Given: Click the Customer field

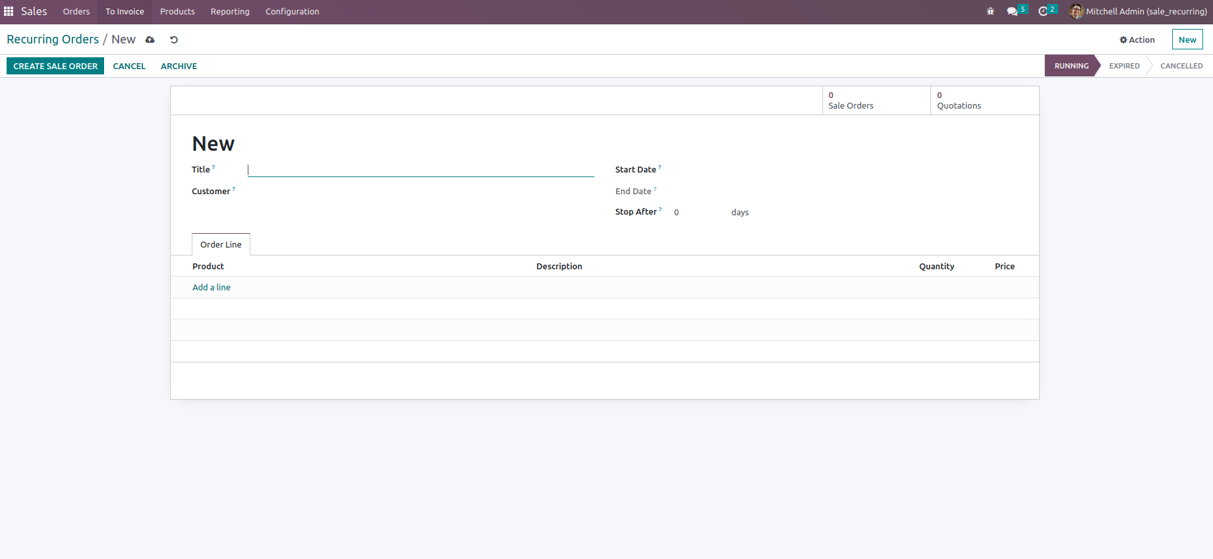Looking at the screenshot, I should tap(420, 192).
